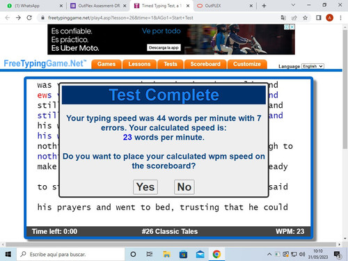Expand the Language dropdown set to English
The width and height of the screenshot is (348, 261).
tap(313, 66)
